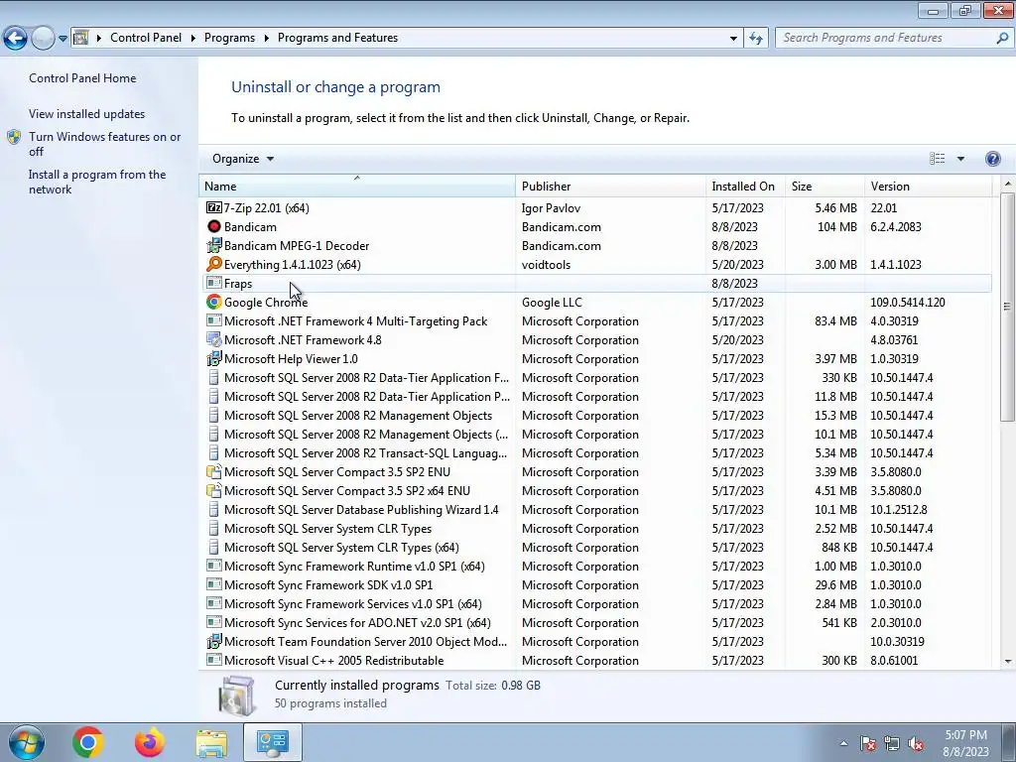Open Control Panel Home link
The width and height of the screenshot is (1016, 762).
tap(82, 77)
